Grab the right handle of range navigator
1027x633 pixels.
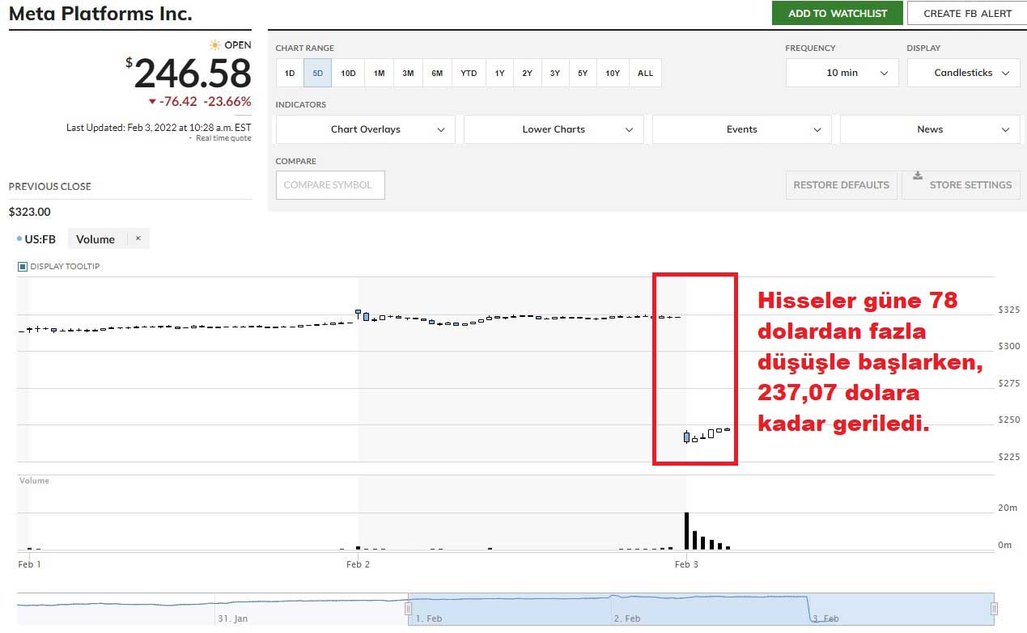click(x=994, y=609)
